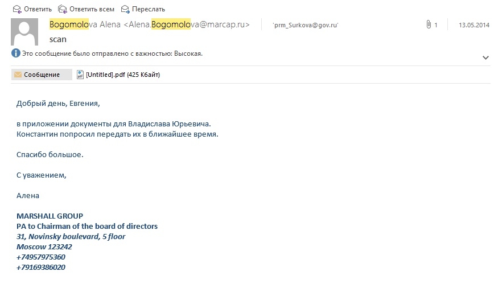The height and width of the screenshot is (300, 494).
Task: Expand the message header chevron
Action: point(485,57)
